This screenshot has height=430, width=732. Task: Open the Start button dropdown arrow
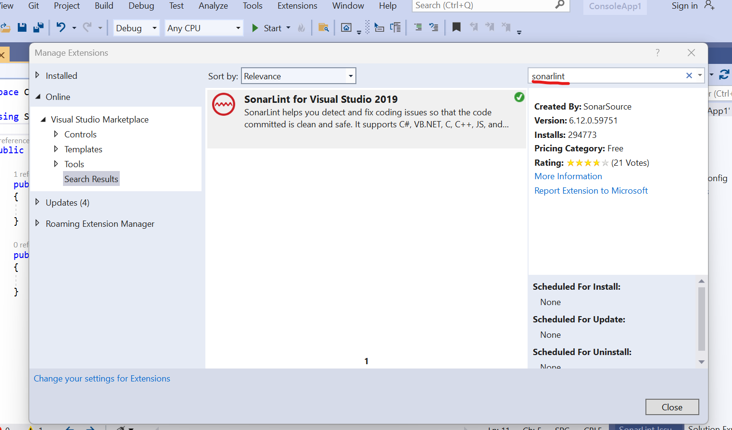coord(289,28)
